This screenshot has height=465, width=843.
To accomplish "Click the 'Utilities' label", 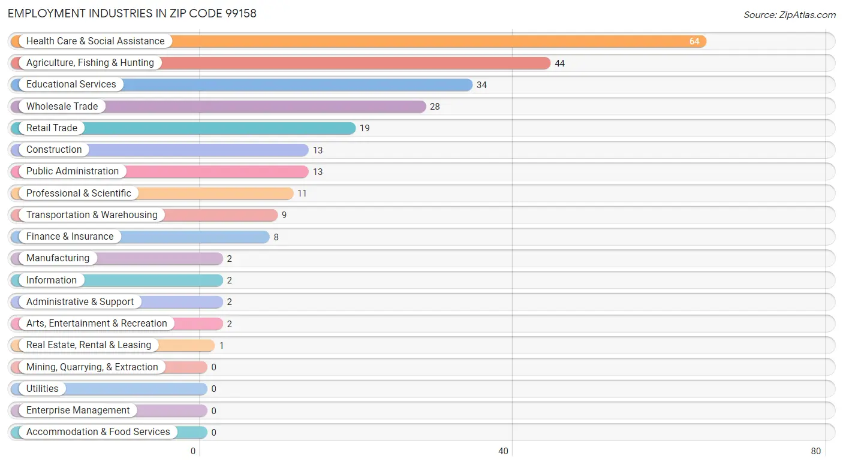I will (x=43, y=389).
